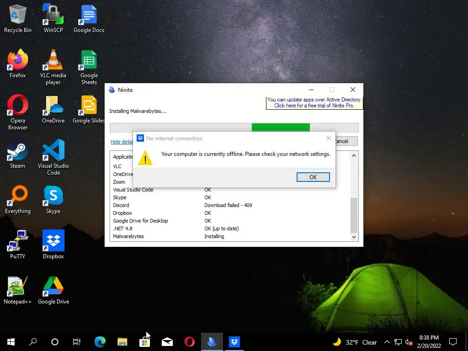Select the Google Drive desktop shortcut
The image size is (468, 351).
coord(53,290)
